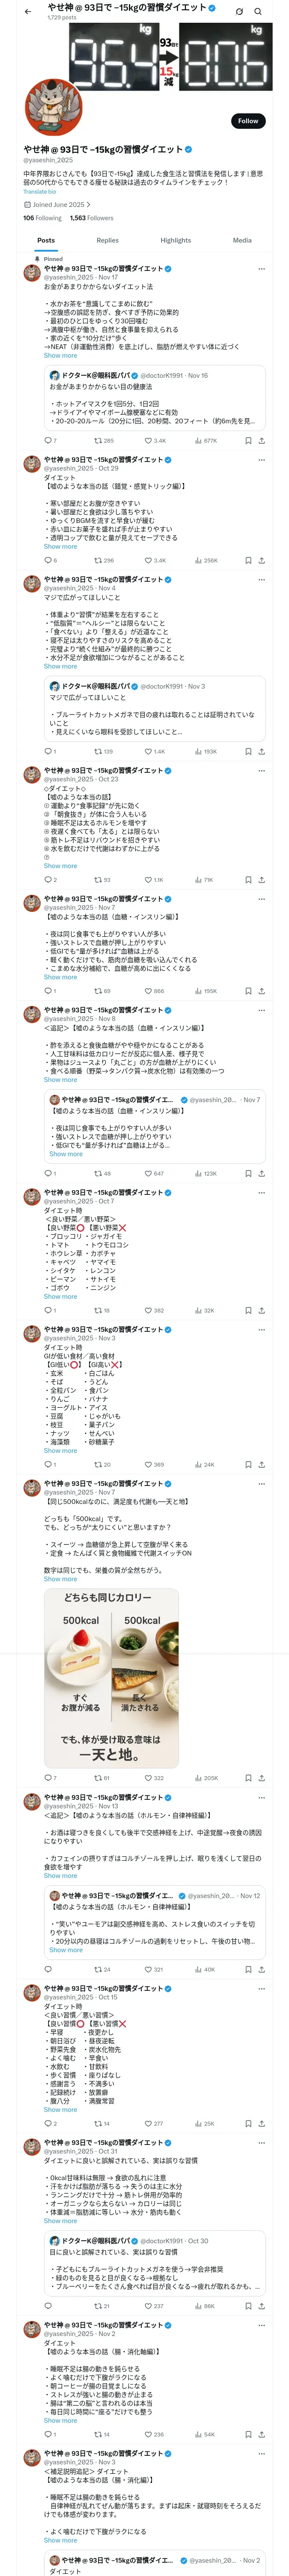The image size is (289, 2576).
Task: Share the Oct 23 post
Action: [x=261, y=880]
